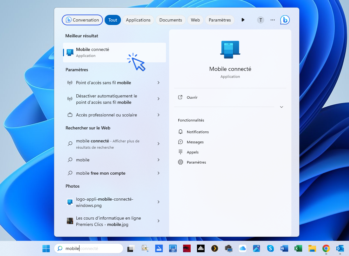Image resolution: width=349 pixels, height=256 pixels.
Task: Open the Photos app in taskbar
Action: pos(257,248)
